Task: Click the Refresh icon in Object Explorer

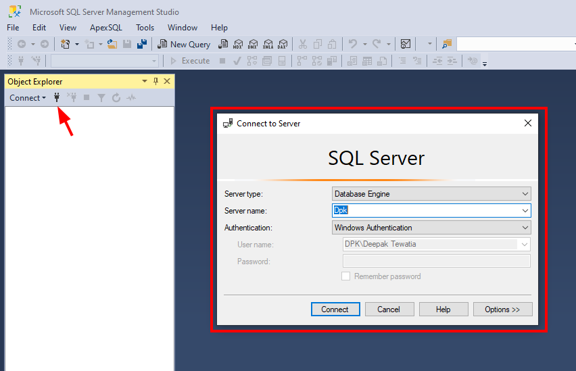Action: coord(116,98)
